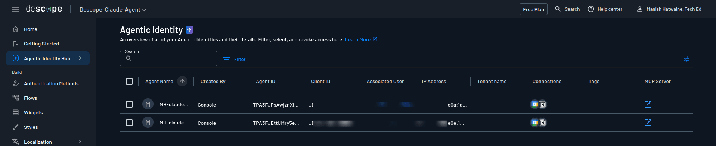This screenshot has width=716, height=146.
Task: Select Agentic Identity Hub menu item
Action: pos(48,58)
